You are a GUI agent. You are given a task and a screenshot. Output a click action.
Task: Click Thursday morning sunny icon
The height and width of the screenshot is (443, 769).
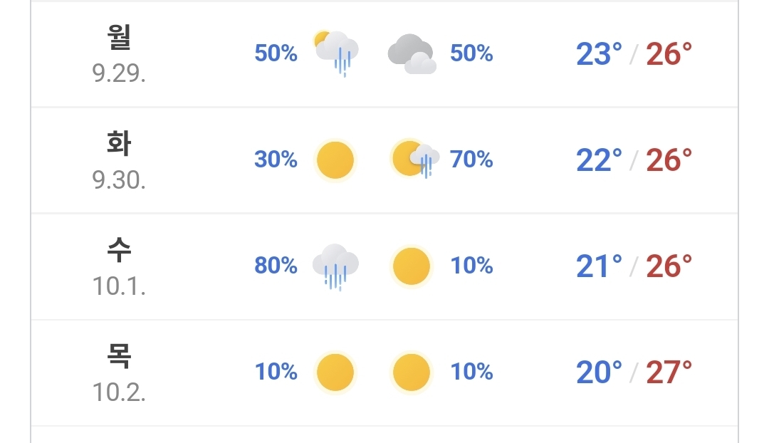pos(335,372)
